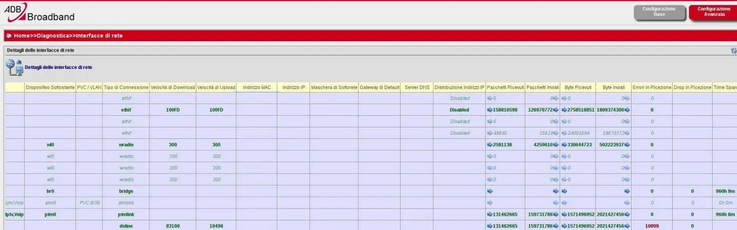
Task: Click the faded arrow next to 24001694
Action: point(564,133)
